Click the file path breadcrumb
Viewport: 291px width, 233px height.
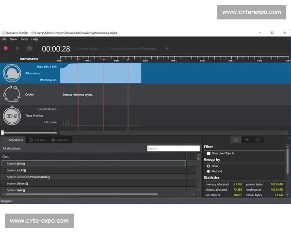tap(134, 49)
